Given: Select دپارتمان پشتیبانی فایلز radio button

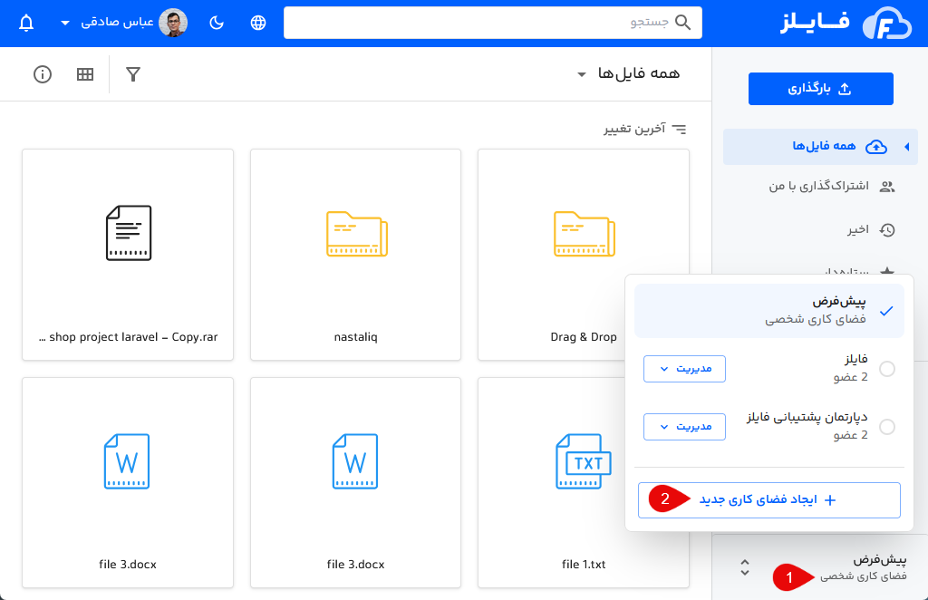Looking at the screenshot, I should [887, 427].
